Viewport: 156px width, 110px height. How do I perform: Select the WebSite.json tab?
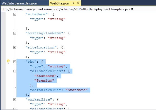point(60,3)
